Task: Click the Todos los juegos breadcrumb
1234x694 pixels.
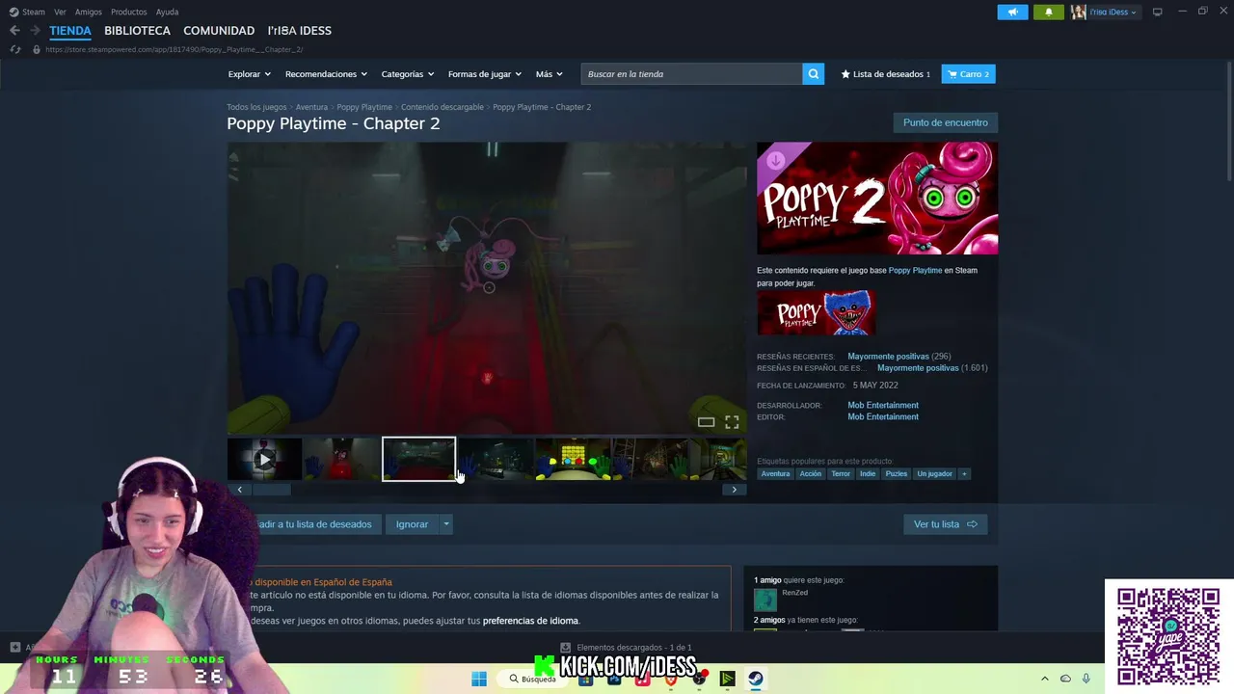Action: tap(256, 107)
